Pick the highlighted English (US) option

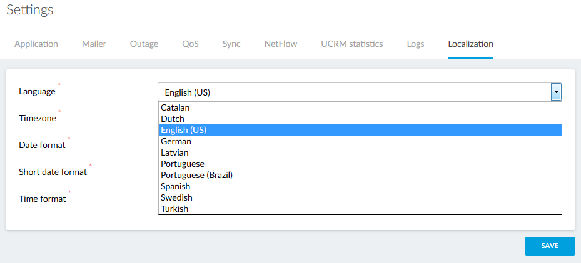click(183, 130)
